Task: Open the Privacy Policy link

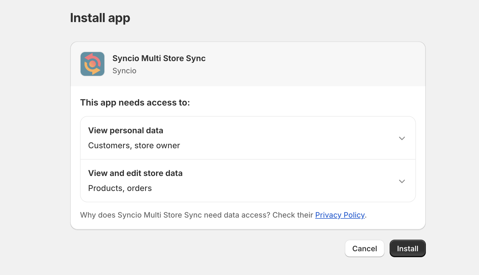Action: click(340, 215)
